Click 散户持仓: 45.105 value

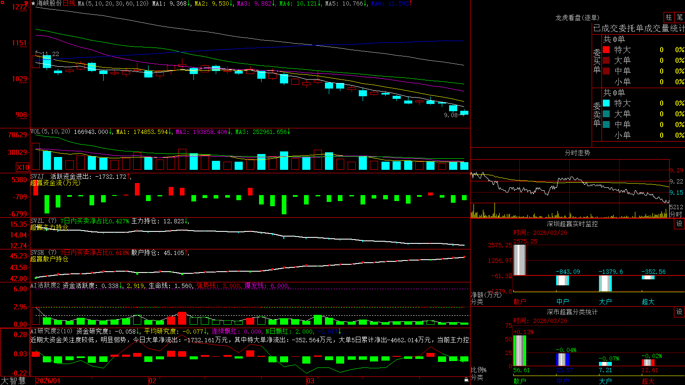click(159, 253)
